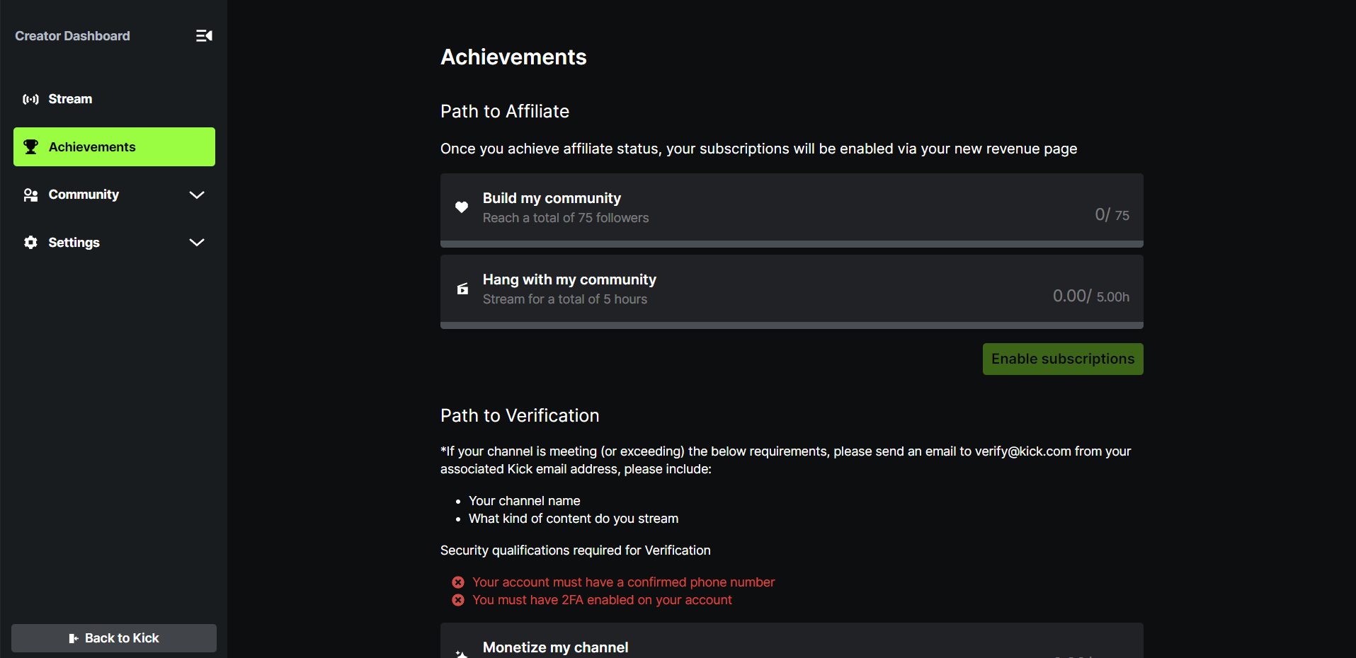Open the Community section label
This screenshot has height=658, width=1356.
click(84, 195)
